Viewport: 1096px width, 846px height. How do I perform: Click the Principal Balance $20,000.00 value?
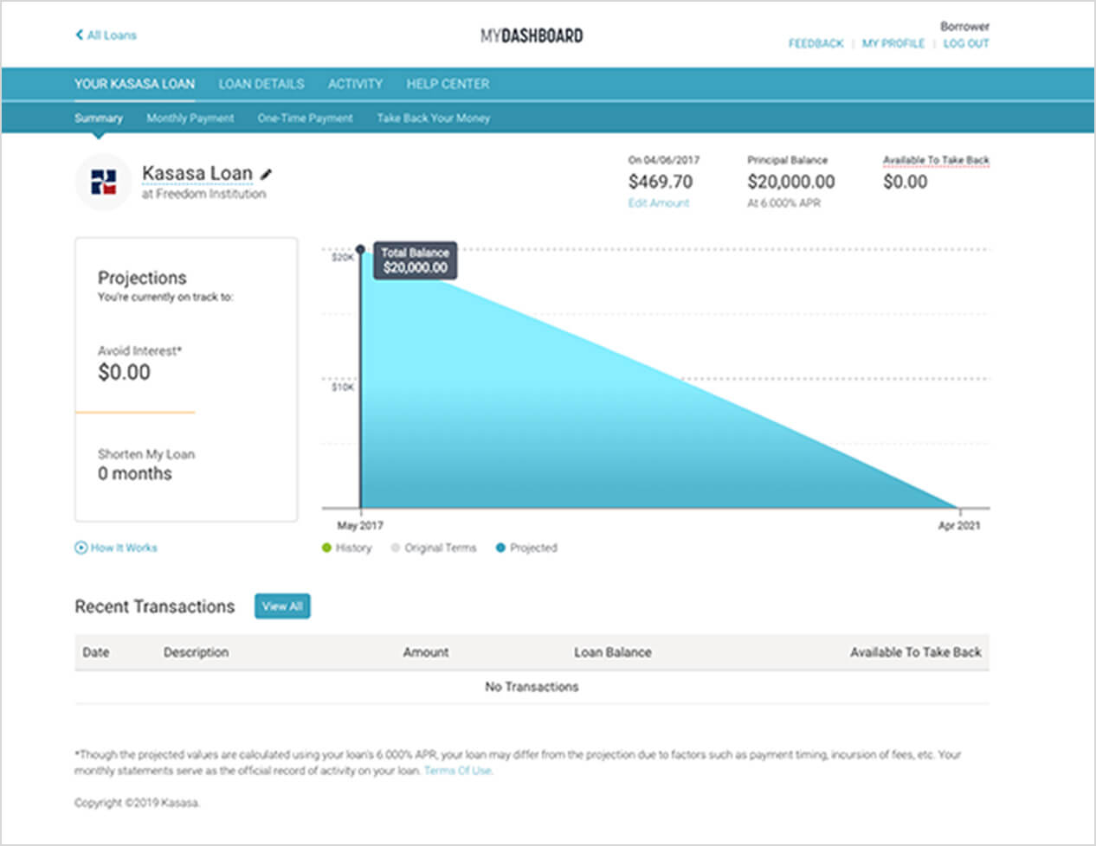pos(791,182)
